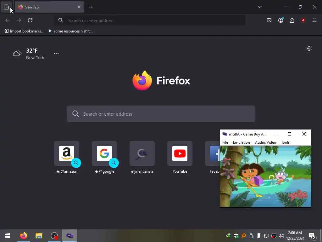
Task: Open the 32°F New York weather widget
Action: pyautogui.click(x=29, y=54)
